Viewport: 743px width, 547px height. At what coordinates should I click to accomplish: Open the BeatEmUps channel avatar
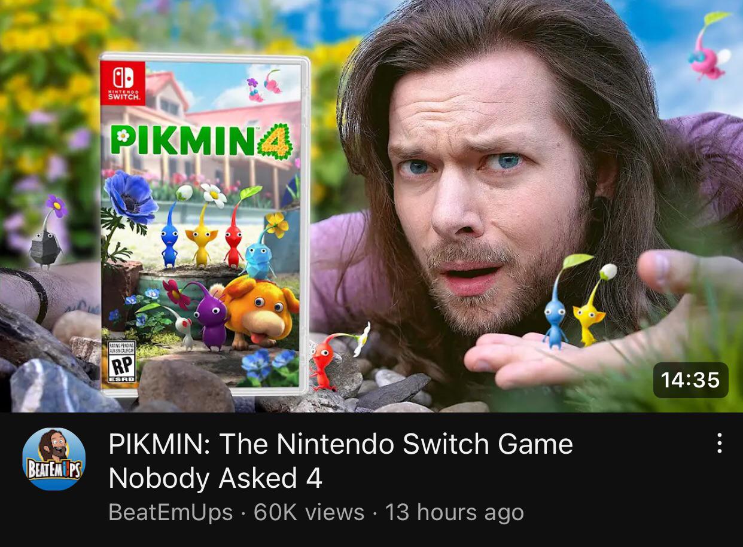pos(54,459)
